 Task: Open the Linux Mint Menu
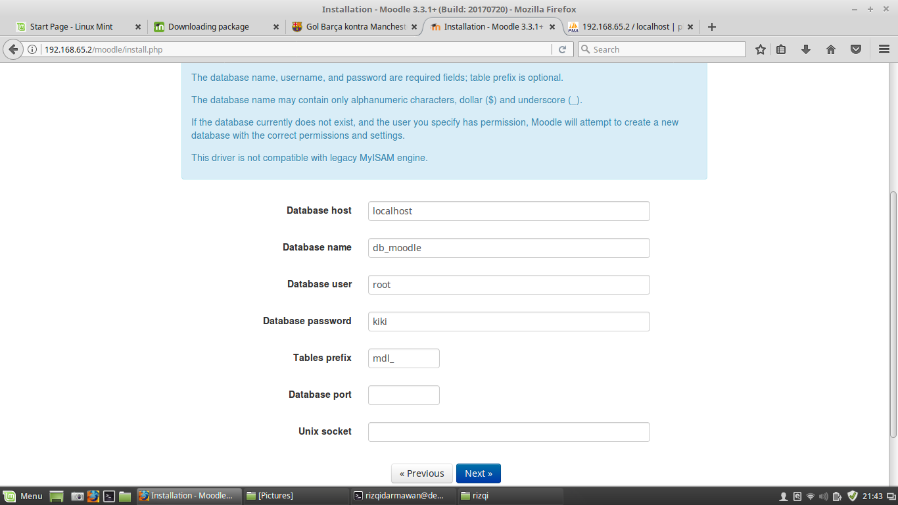pos(20,496)
